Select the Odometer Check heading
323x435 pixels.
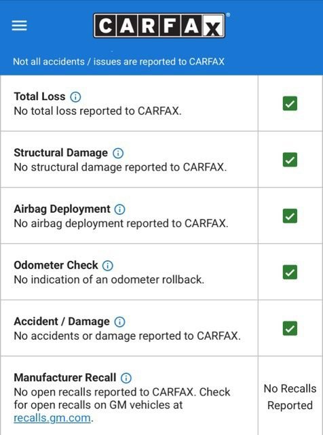(56, 265)
